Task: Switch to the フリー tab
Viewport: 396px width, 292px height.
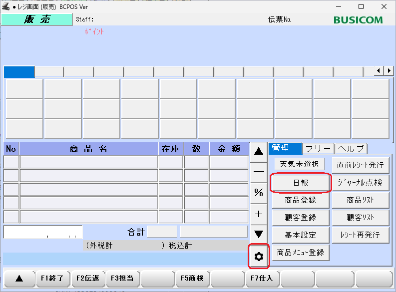Action: point(318,148)
